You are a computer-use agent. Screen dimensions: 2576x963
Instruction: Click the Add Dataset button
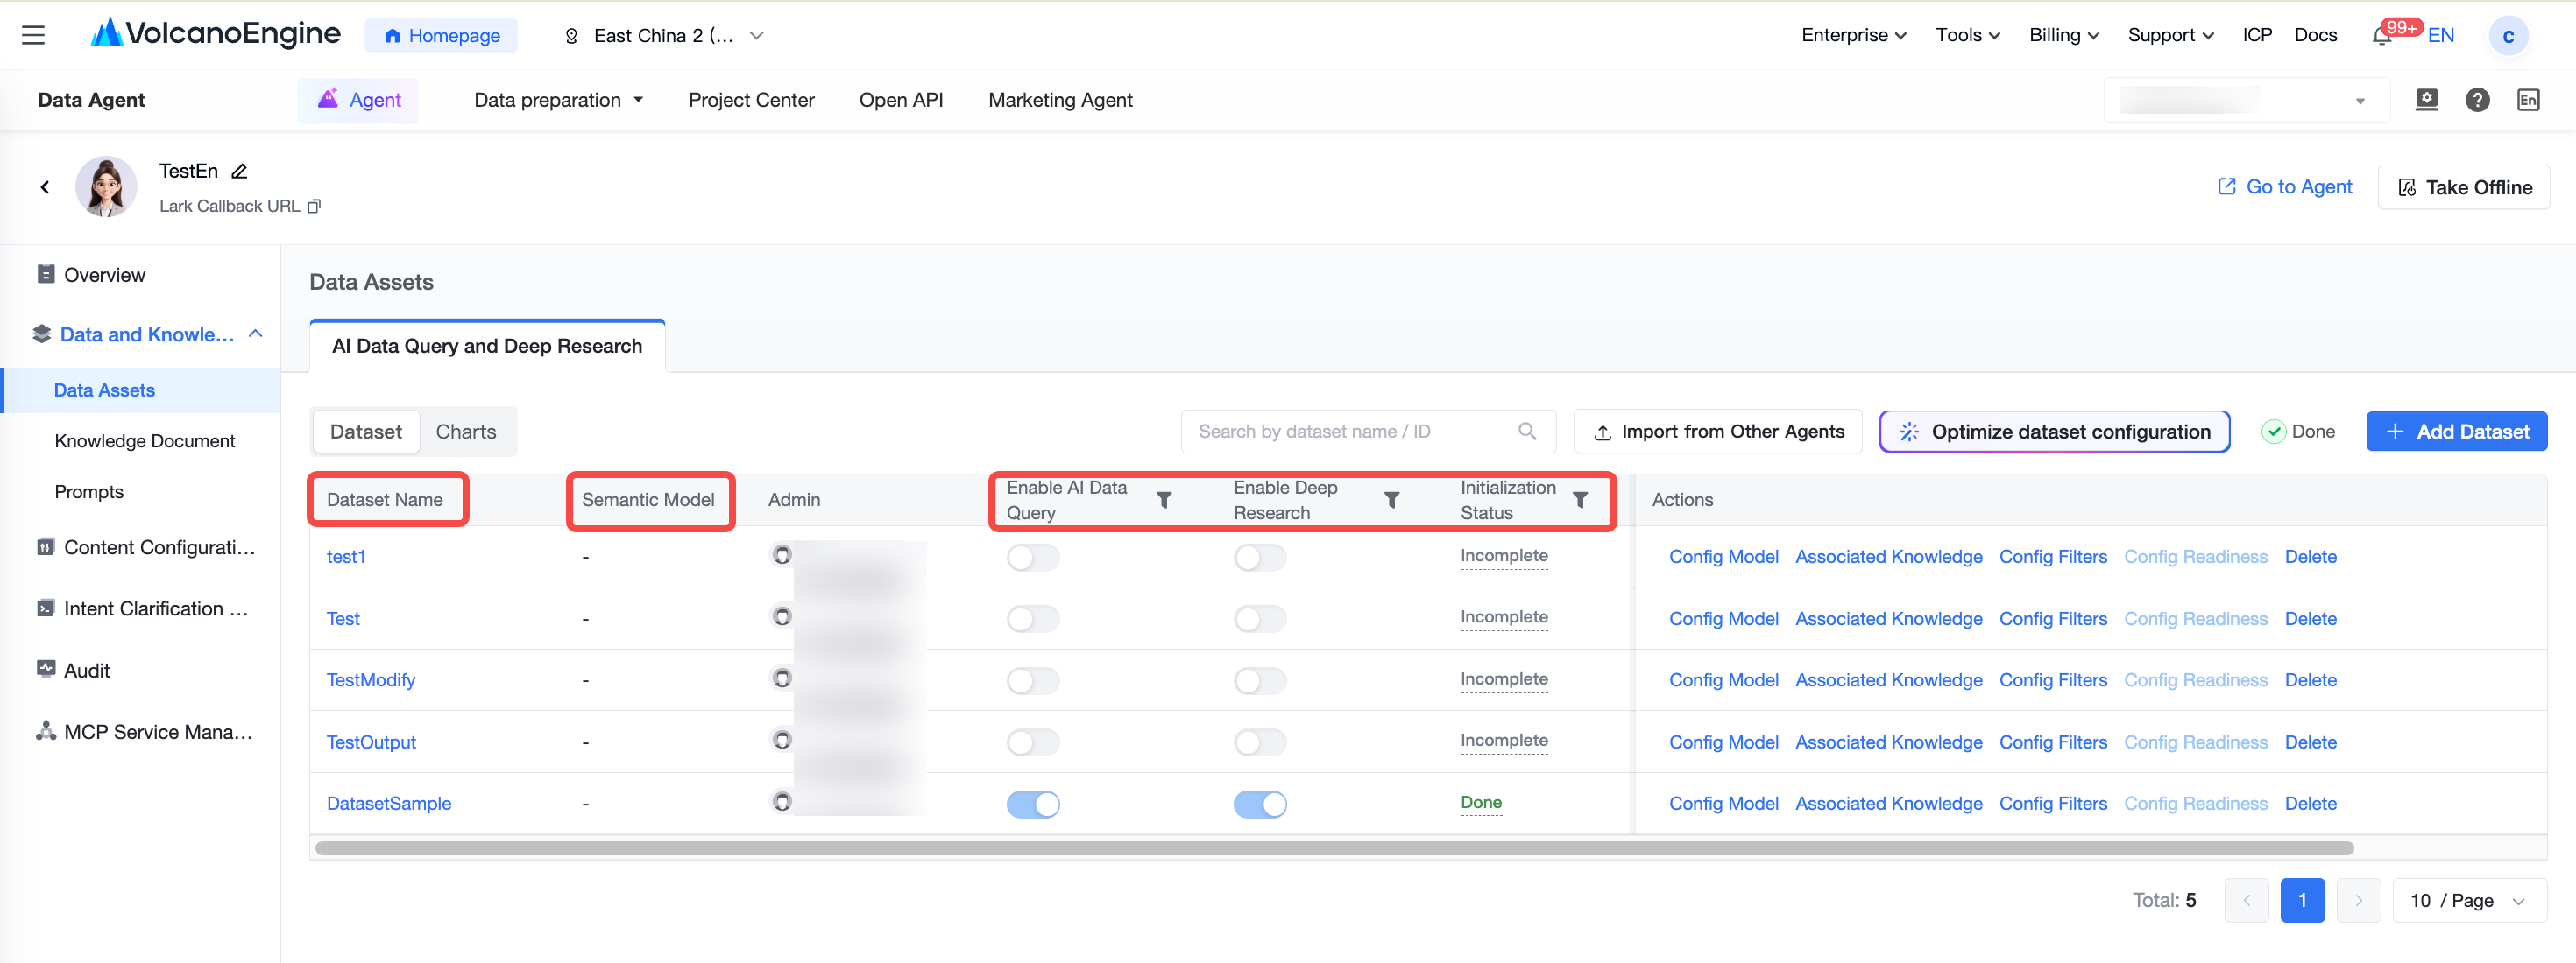pyautogui.click(x=2456, y=432)
